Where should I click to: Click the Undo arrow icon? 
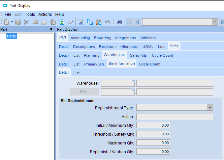tap(107, 22)
